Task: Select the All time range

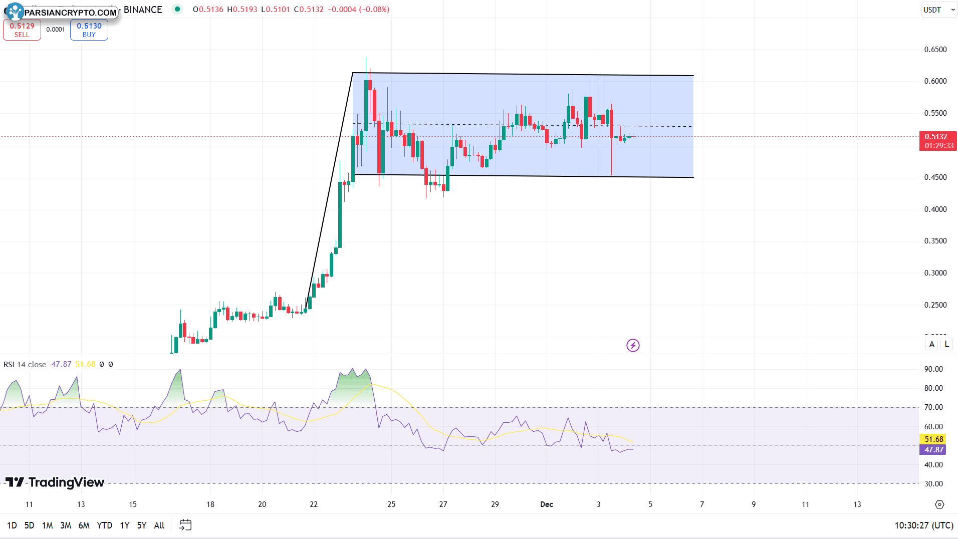Action: tap(159, 525)
